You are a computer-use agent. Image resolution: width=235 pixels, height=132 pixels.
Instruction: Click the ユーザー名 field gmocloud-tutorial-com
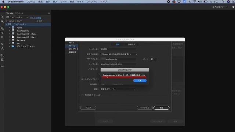118,64
